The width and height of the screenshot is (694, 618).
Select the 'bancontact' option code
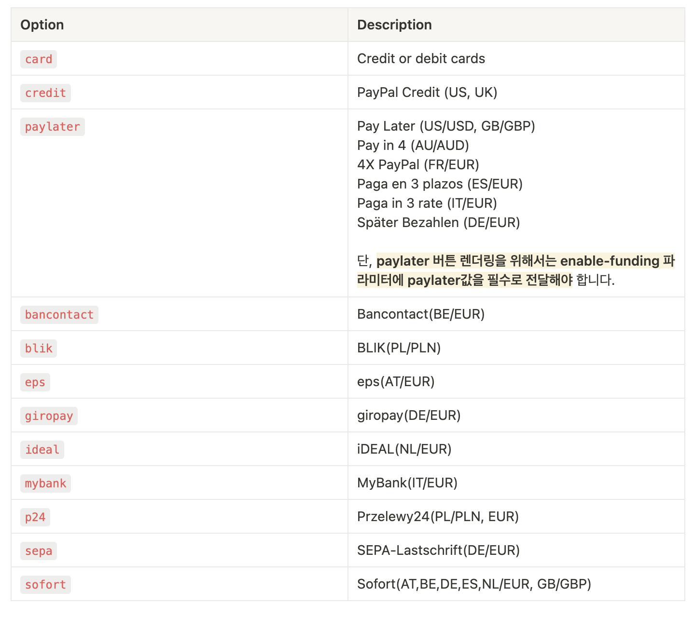[x=59, y=314]
